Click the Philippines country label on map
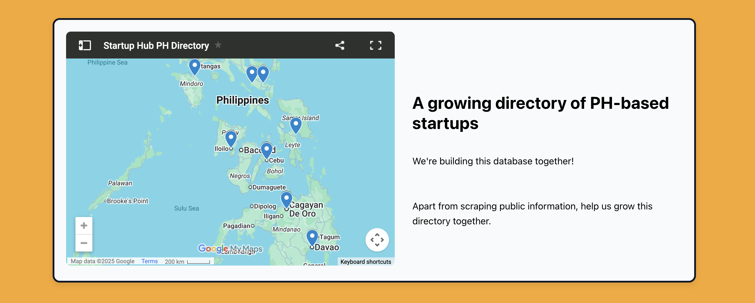The height and width of the screenshot is (303, 755). click(242, 100)
